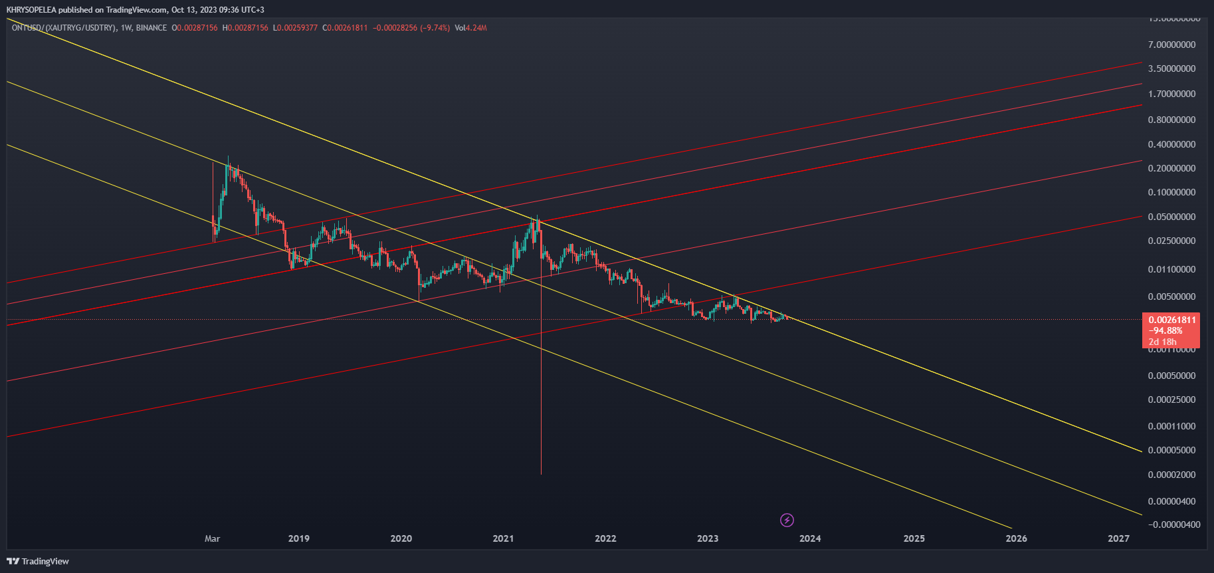This screenshot has height=573, width=1214.
Task: Click the 2d 18h countdown in price label
Action: coord(1163,342)
